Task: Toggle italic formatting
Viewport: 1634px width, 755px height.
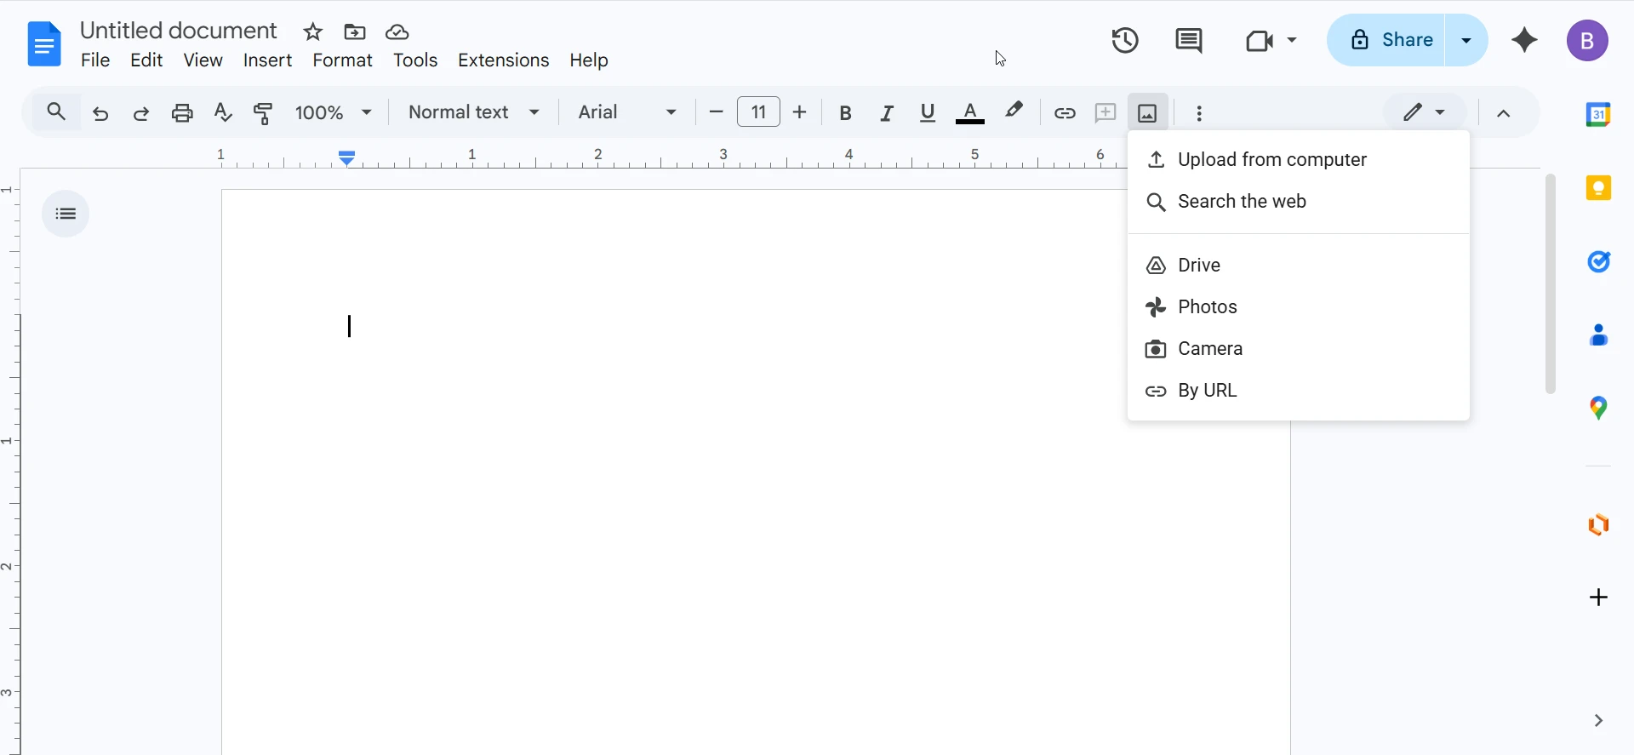Action: coord(887,112)
